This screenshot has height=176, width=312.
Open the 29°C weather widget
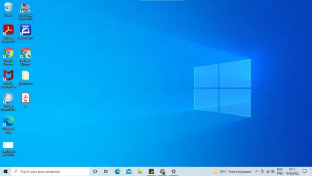[232, 172]
